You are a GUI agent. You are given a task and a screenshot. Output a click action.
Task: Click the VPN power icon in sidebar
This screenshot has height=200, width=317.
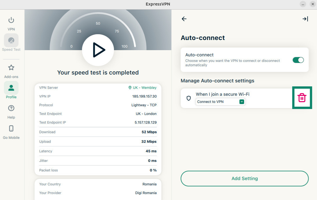(11, 20)
